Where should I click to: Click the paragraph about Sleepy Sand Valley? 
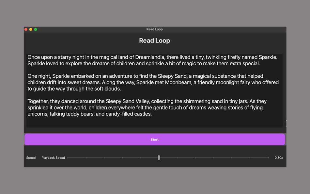[153, 107]
